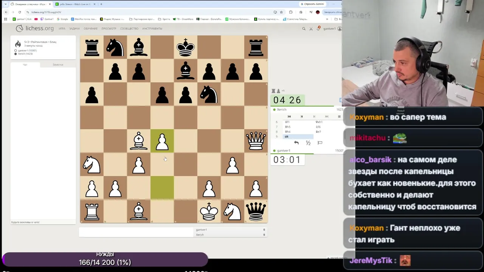Click the gantver1 name below move list
Viewport: 484px width, 272px height.
[x=284, y=151]
